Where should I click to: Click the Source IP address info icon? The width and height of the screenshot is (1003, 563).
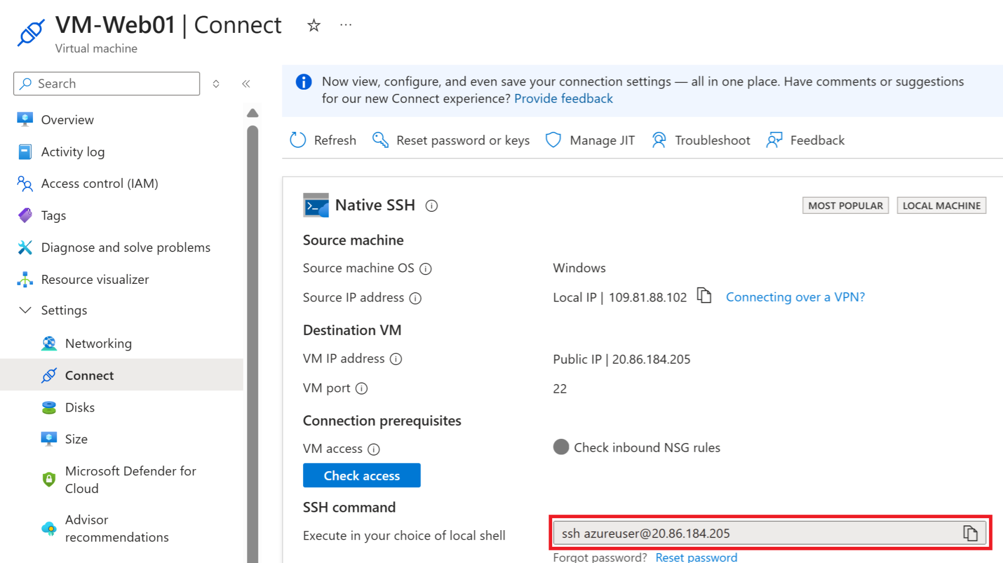click(415, 298)
